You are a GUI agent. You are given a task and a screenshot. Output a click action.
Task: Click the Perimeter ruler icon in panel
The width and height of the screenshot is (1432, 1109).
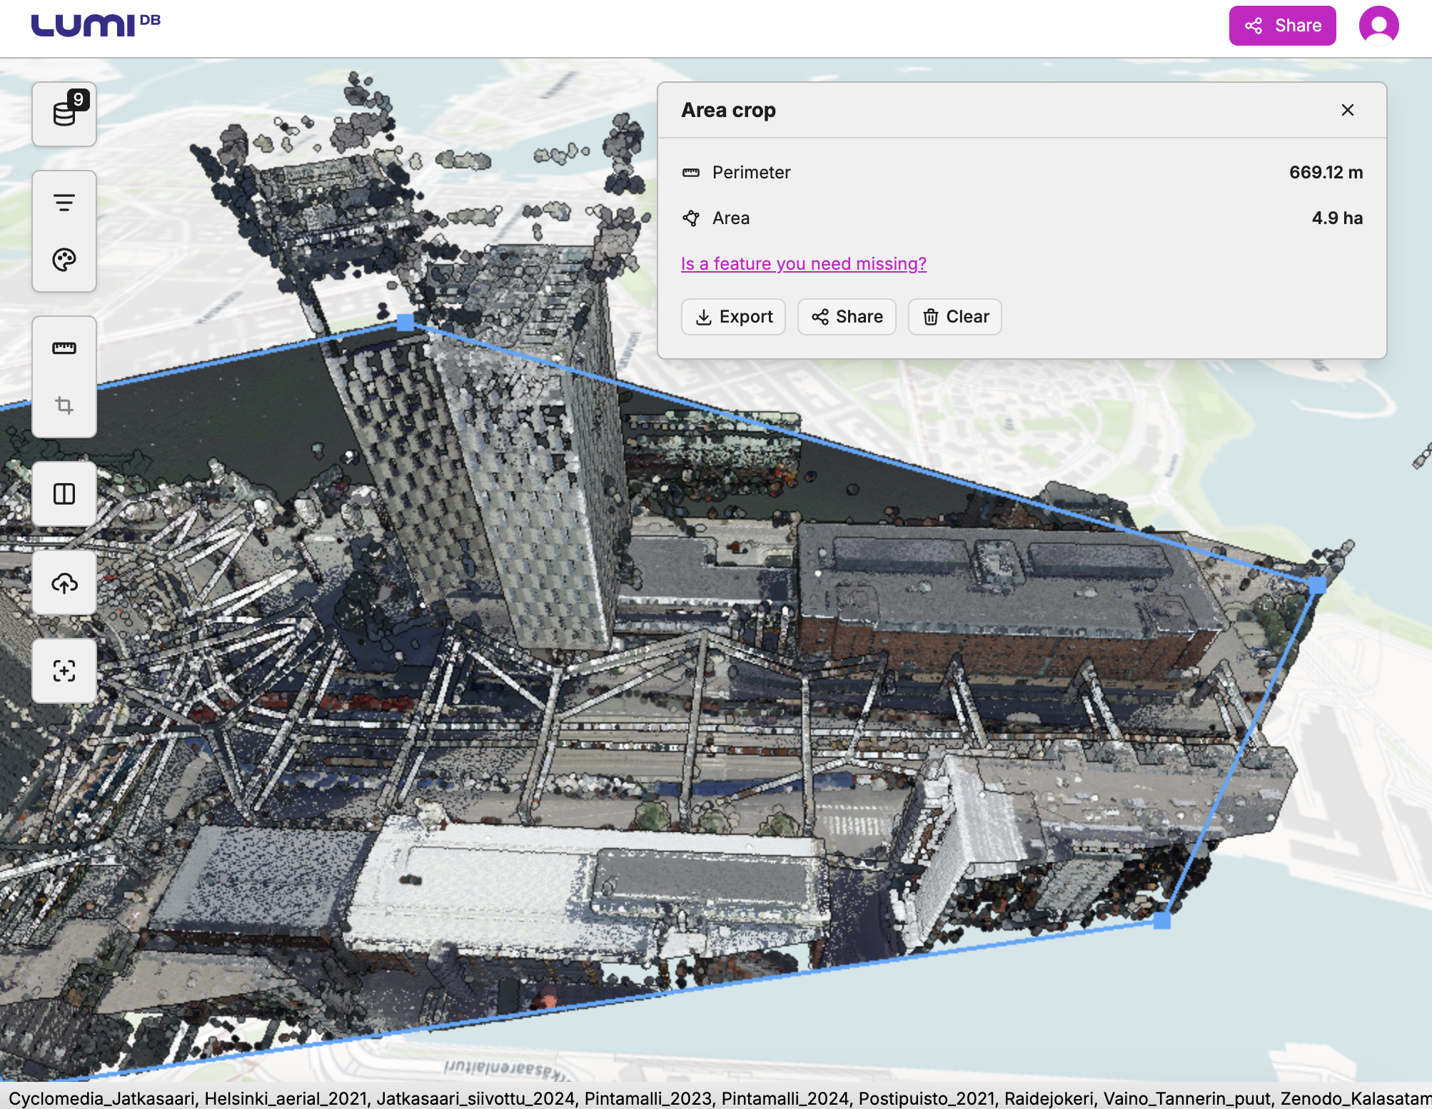(x=690, y=173)
